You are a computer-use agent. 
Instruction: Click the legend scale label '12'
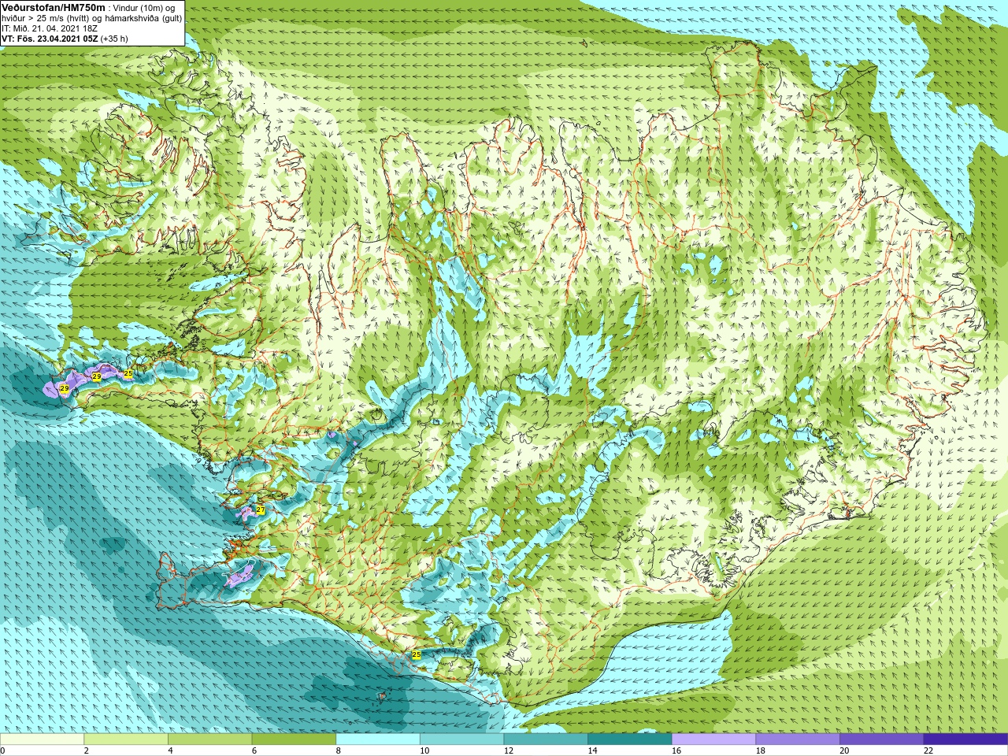(509, 750)
